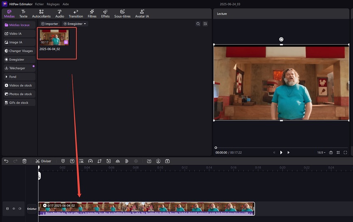Open the Enregistrer dropdown above media list

click(75, 24)
